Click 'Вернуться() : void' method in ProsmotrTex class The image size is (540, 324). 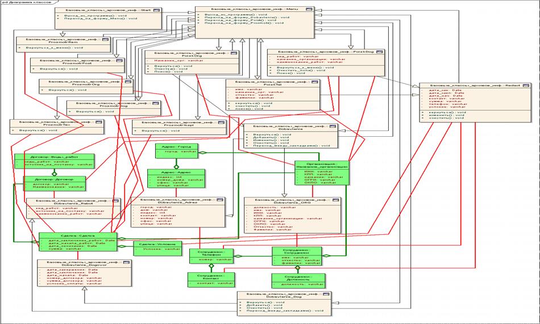pos(38,131)
